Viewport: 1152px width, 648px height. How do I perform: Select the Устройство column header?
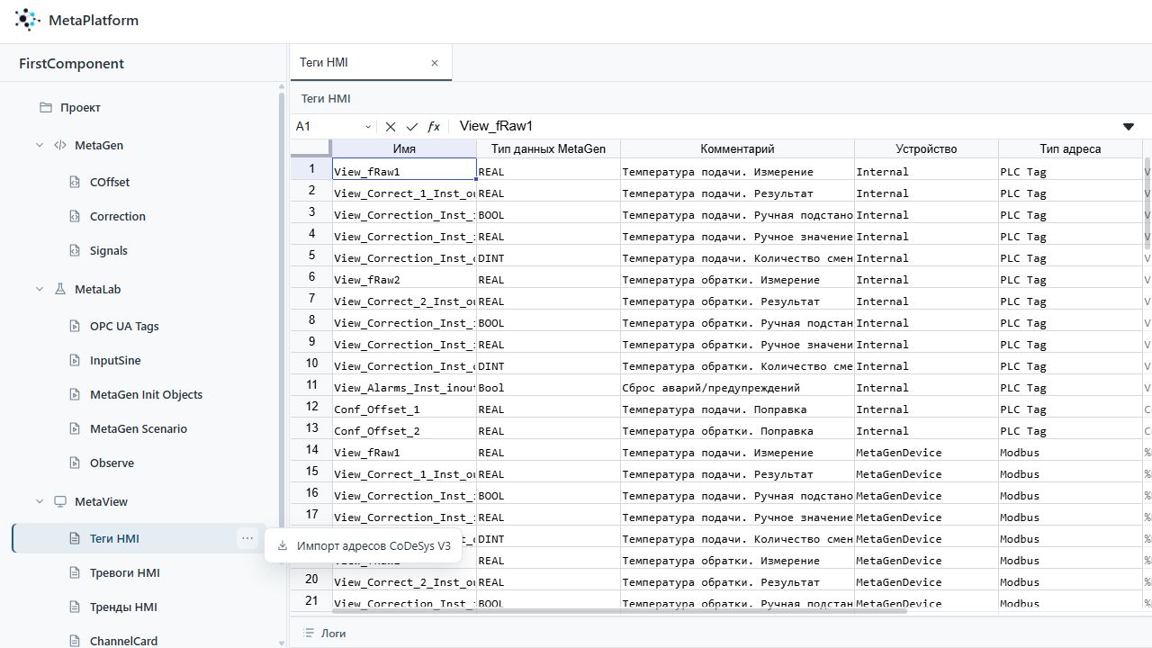926,149
